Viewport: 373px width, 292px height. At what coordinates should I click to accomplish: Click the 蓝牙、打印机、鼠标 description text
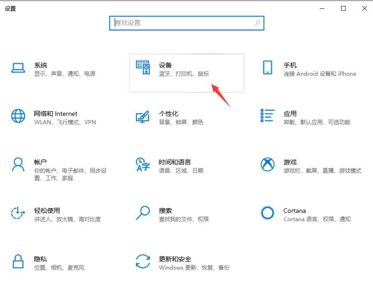point(184,74)
